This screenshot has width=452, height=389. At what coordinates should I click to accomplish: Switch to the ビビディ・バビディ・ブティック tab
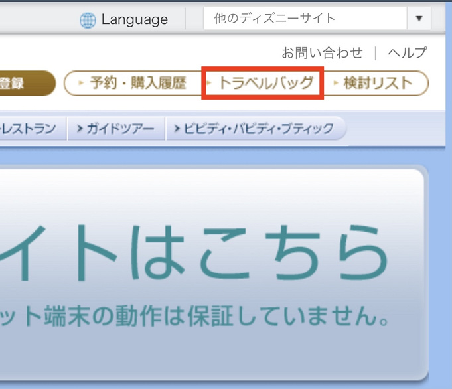(256, 129)
